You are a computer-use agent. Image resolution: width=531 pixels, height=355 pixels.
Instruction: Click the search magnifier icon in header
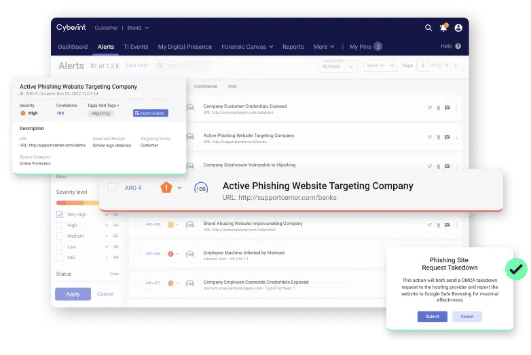pos(428,28)
